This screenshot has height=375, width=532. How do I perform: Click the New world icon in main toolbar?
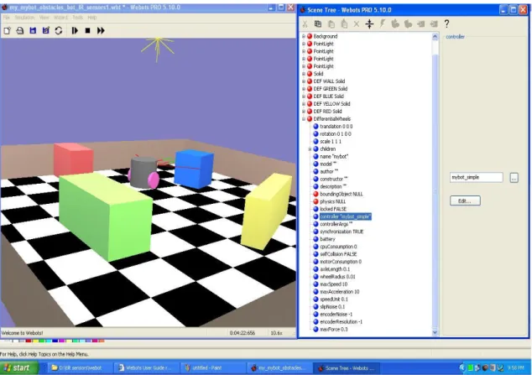[7, 30]
